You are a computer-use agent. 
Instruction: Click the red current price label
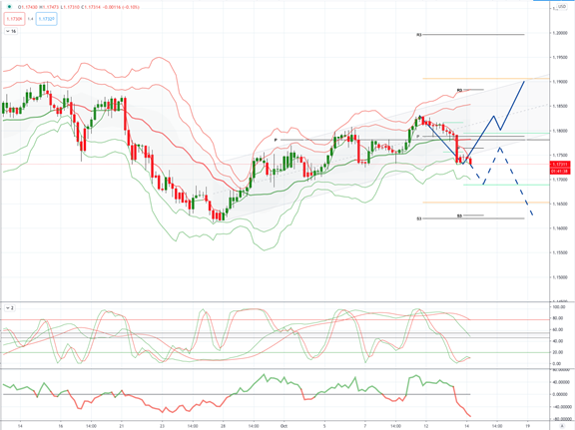pos(560,168)
